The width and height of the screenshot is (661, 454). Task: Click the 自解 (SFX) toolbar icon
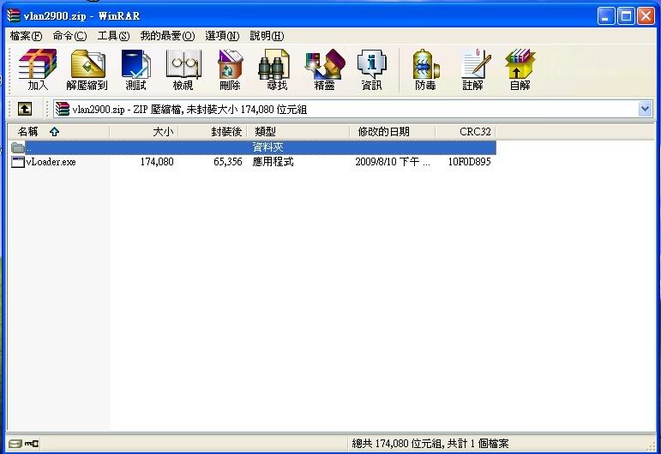pyautogui.click(x=520, y=69)
